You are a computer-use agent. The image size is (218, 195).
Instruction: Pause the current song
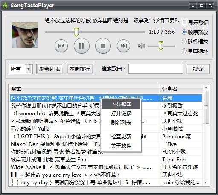tap(81, 46)
